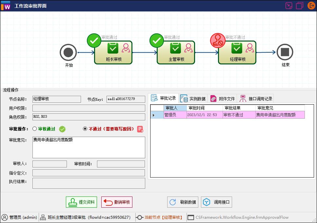The image size is (317, 223).
Task: Click the 提交资料 button
Action: click(81, 202)
